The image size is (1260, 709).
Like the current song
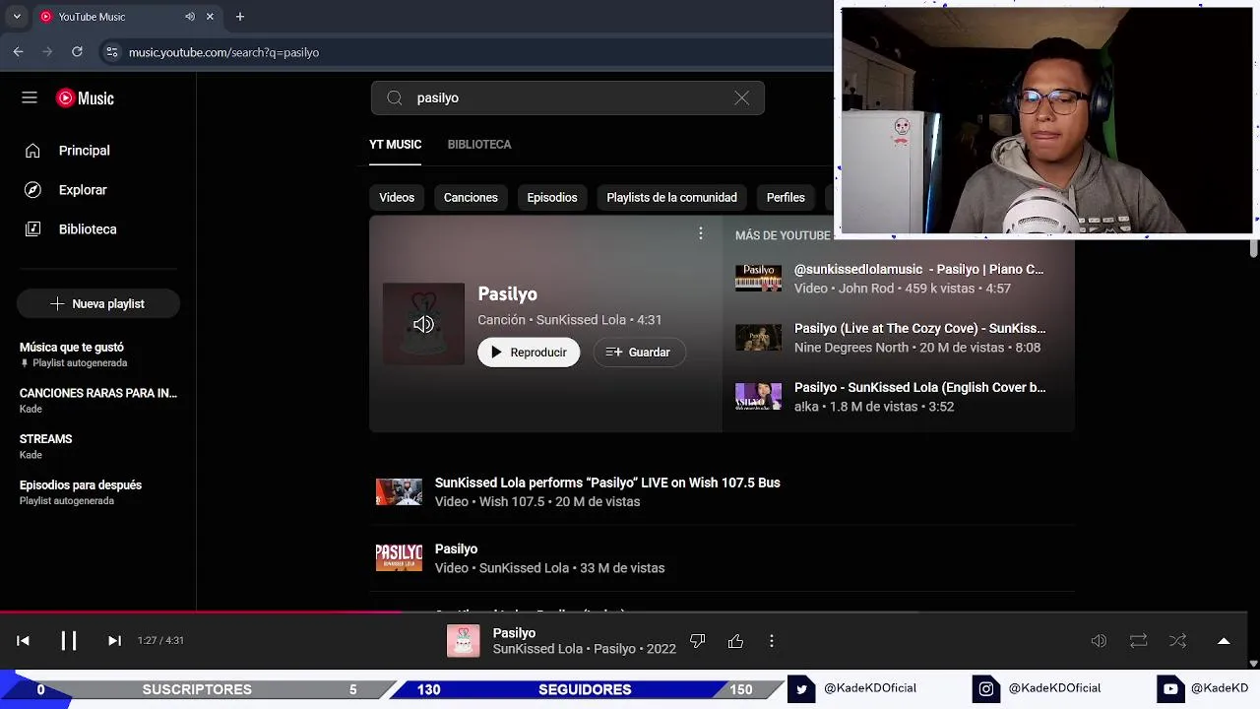coord(735,641)
